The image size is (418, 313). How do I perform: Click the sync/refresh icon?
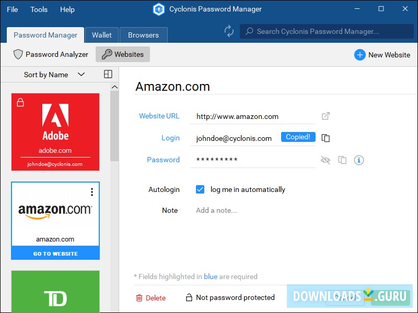(229, 31)
